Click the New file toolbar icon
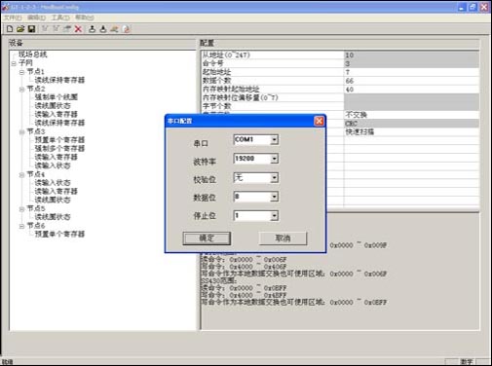 pyautogui.click(x=10, y=29)
